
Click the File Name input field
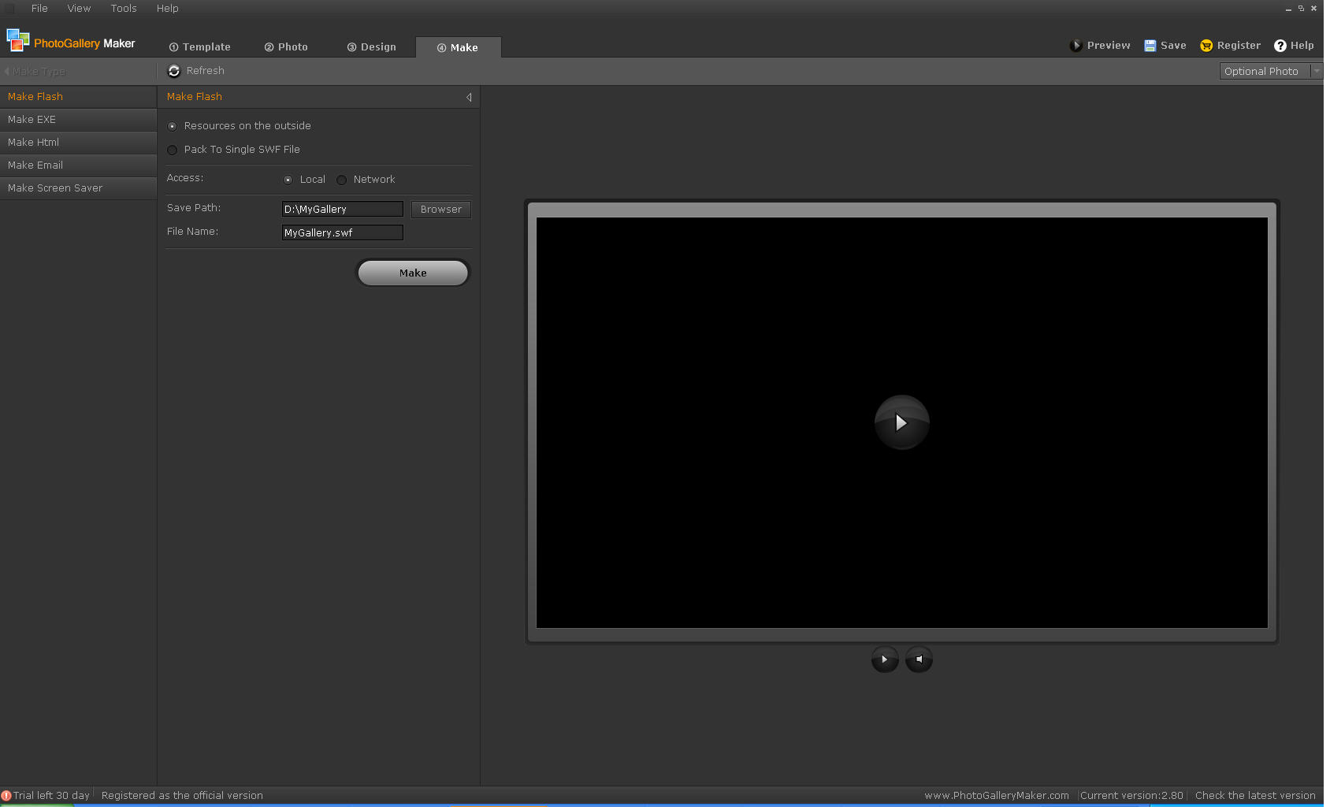click(x=343, y=233)
